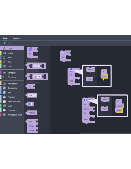Click gear on palette if-do block

point(30,49)
